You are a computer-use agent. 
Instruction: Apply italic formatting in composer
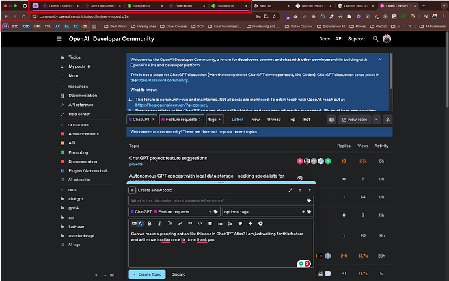click(159, 224)
